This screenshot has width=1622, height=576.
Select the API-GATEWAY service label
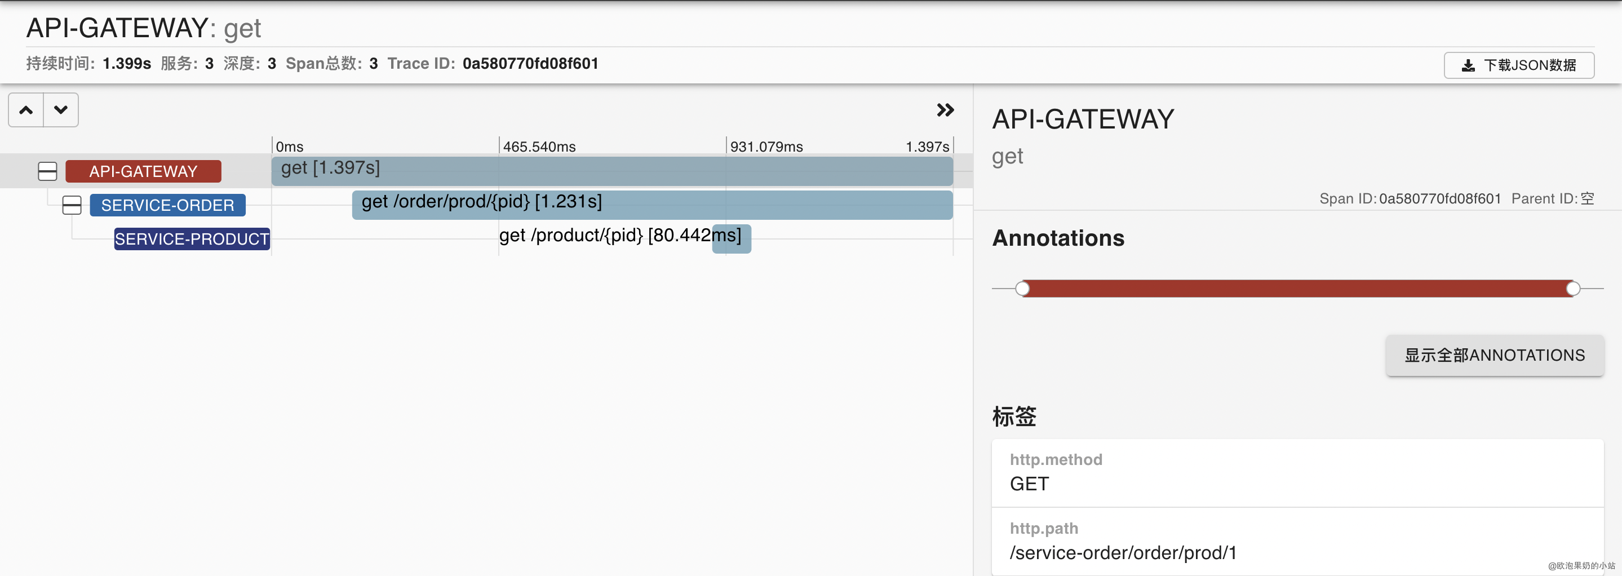tap(143, 171)
